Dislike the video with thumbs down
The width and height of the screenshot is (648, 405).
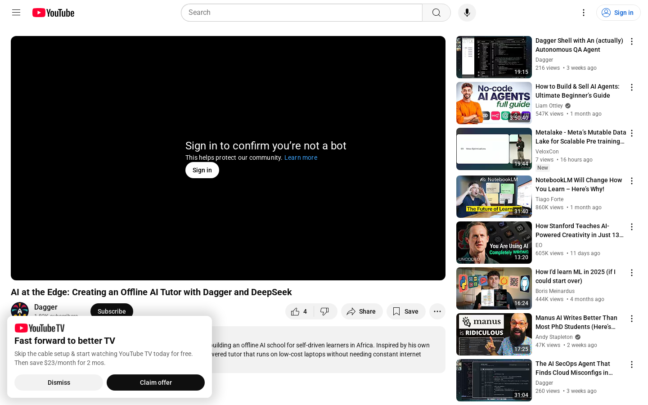(x=325, y=311)
